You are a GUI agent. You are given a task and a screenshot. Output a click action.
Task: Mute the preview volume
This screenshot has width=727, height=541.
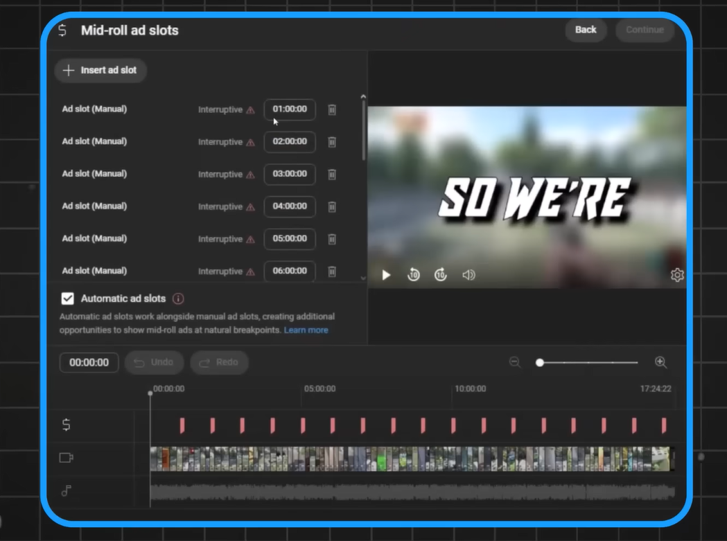[x=468, y=276]
